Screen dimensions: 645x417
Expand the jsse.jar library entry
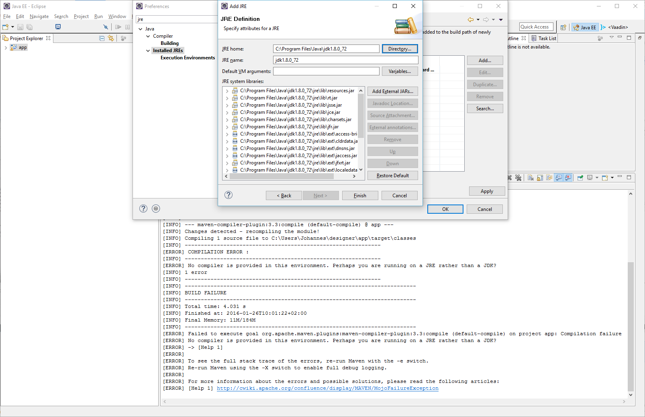227,105
